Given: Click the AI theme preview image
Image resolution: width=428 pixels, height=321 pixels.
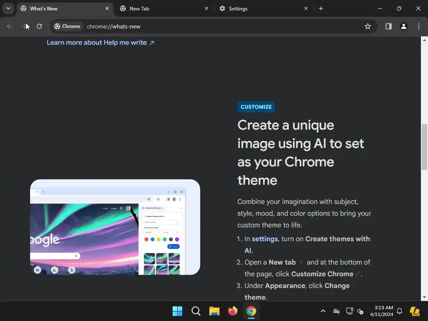Looking at the screenshot, I should (x=115, y=227).
